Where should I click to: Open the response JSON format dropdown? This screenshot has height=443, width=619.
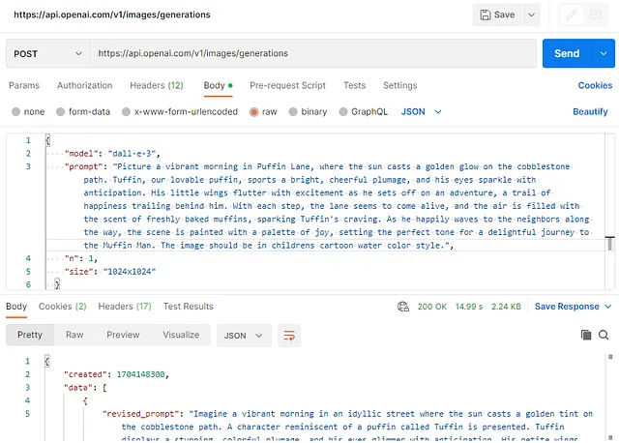point(244,336)
